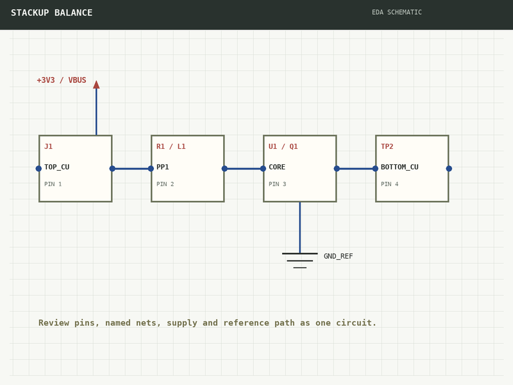Click the PP1 label
This screenshot has height=385, width=513.
coord(163,167)
